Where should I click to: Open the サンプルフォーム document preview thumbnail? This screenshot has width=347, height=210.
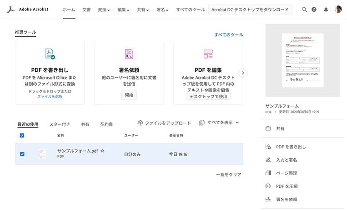(302, 60)
